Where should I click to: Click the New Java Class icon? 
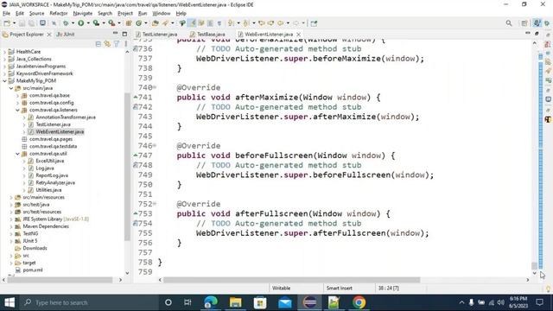138,23
